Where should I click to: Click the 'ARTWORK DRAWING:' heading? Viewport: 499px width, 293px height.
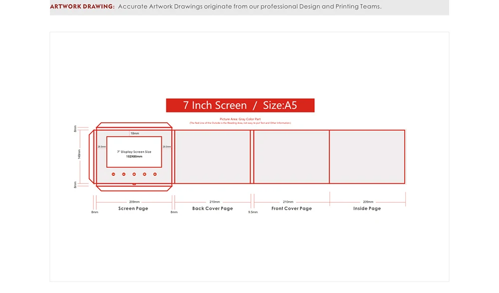coord(82,6)
